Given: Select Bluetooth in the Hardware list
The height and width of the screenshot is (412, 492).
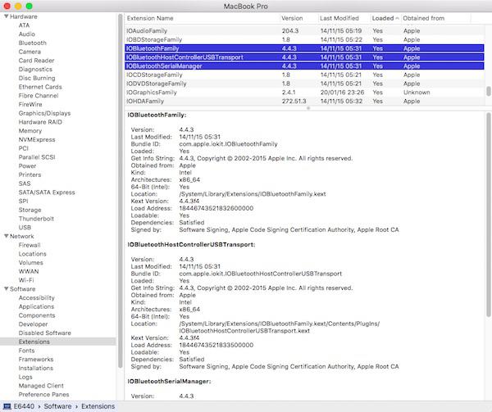Looking at the screenshot, I should coord(34,43).
